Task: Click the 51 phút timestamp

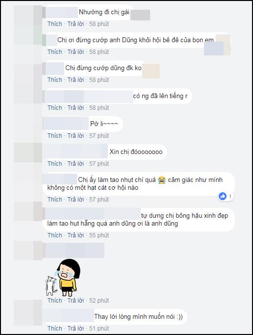Action: point(99,329)
